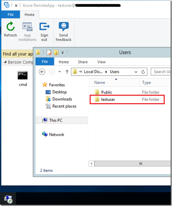The width and height of the screenshot is (172, 206).
Task: Go up one folder level
Action: coord(67,72)
